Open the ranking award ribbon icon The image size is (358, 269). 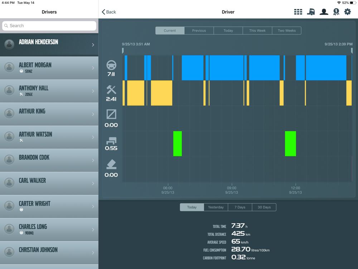(x=336, y=12)
